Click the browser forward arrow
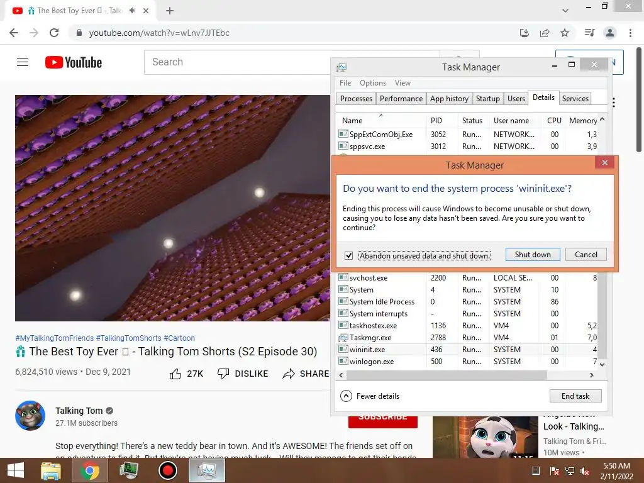This screenshot has height=483, width=644. point(34,33)
